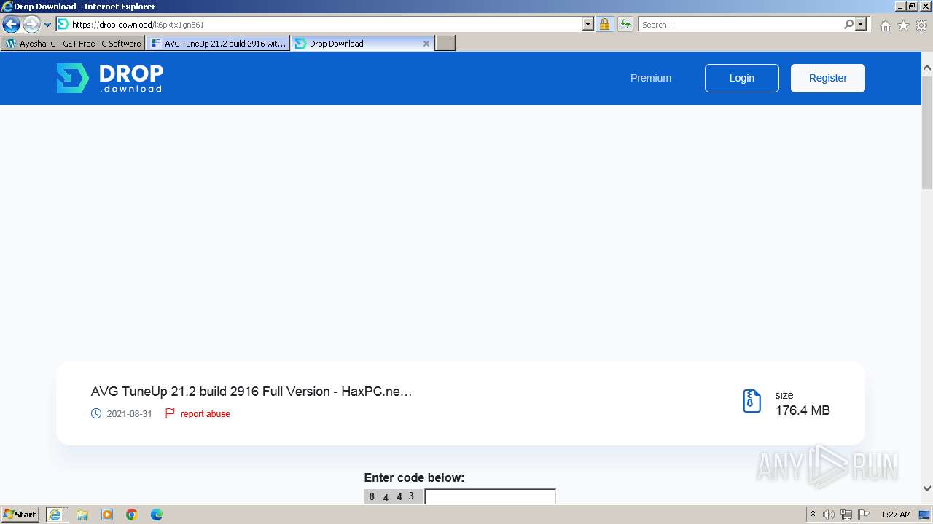Click the security lock icon
933x524 pixels.
pos(604,25)
